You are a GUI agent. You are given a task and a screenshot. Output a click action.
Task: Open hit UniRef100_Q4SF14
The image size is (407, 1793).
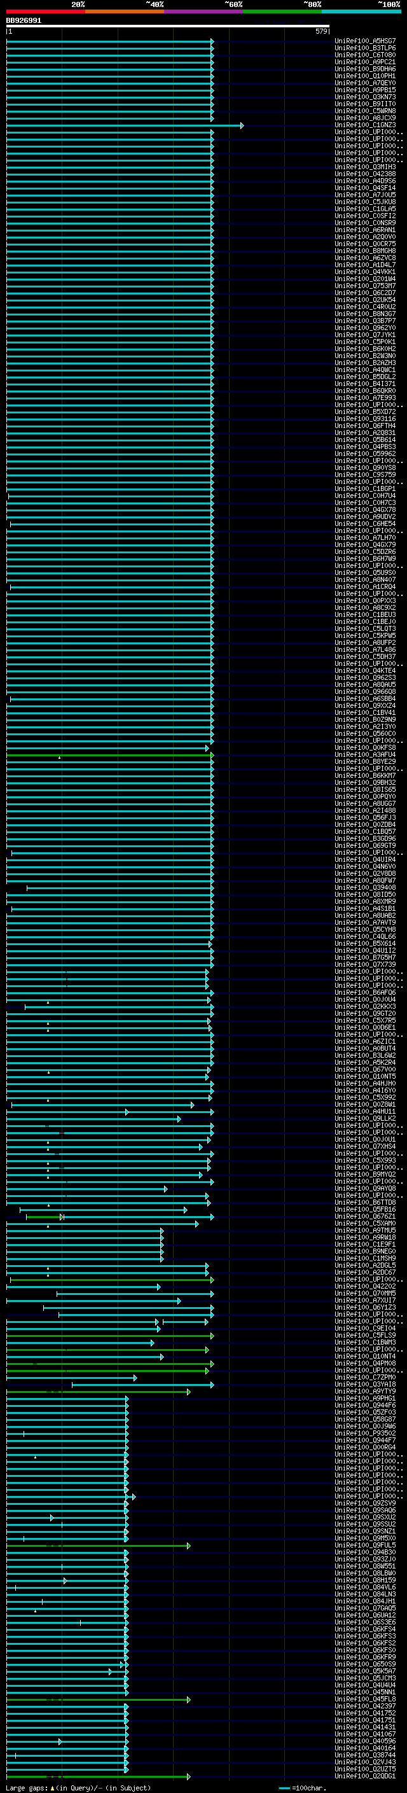point(365,188)
